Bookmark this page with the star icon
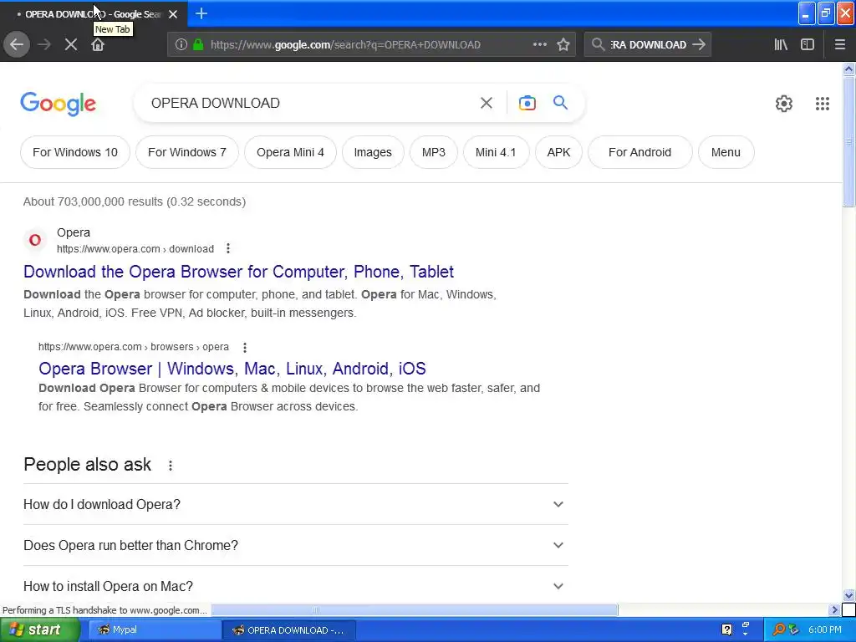Screen dimensions: 856x642 [563, 45]
